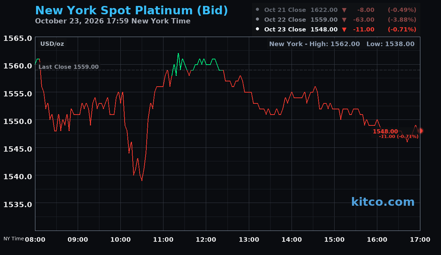Click the Last Close 1559.00 label
441x255 pixels.
[69, 67]
